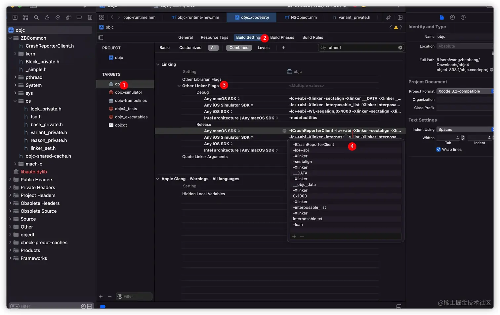Open the Project Format dropdown

tap(465, 91)
